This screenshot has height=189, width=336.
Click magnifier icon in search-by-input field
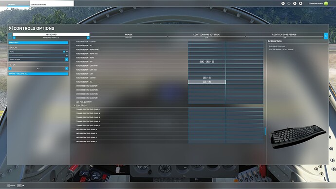(67, 56)
